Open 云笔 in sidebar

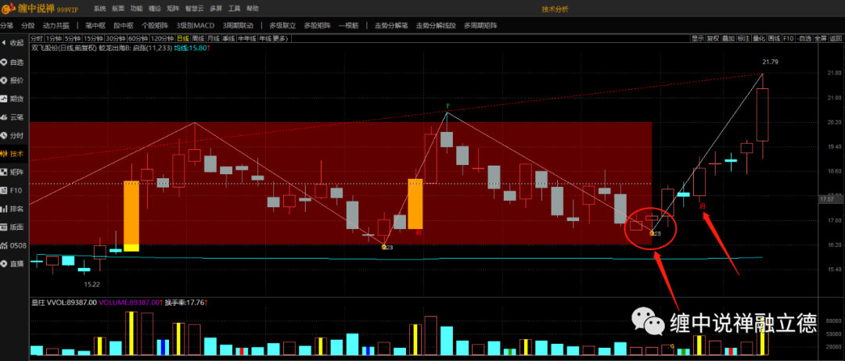(13, 117)
